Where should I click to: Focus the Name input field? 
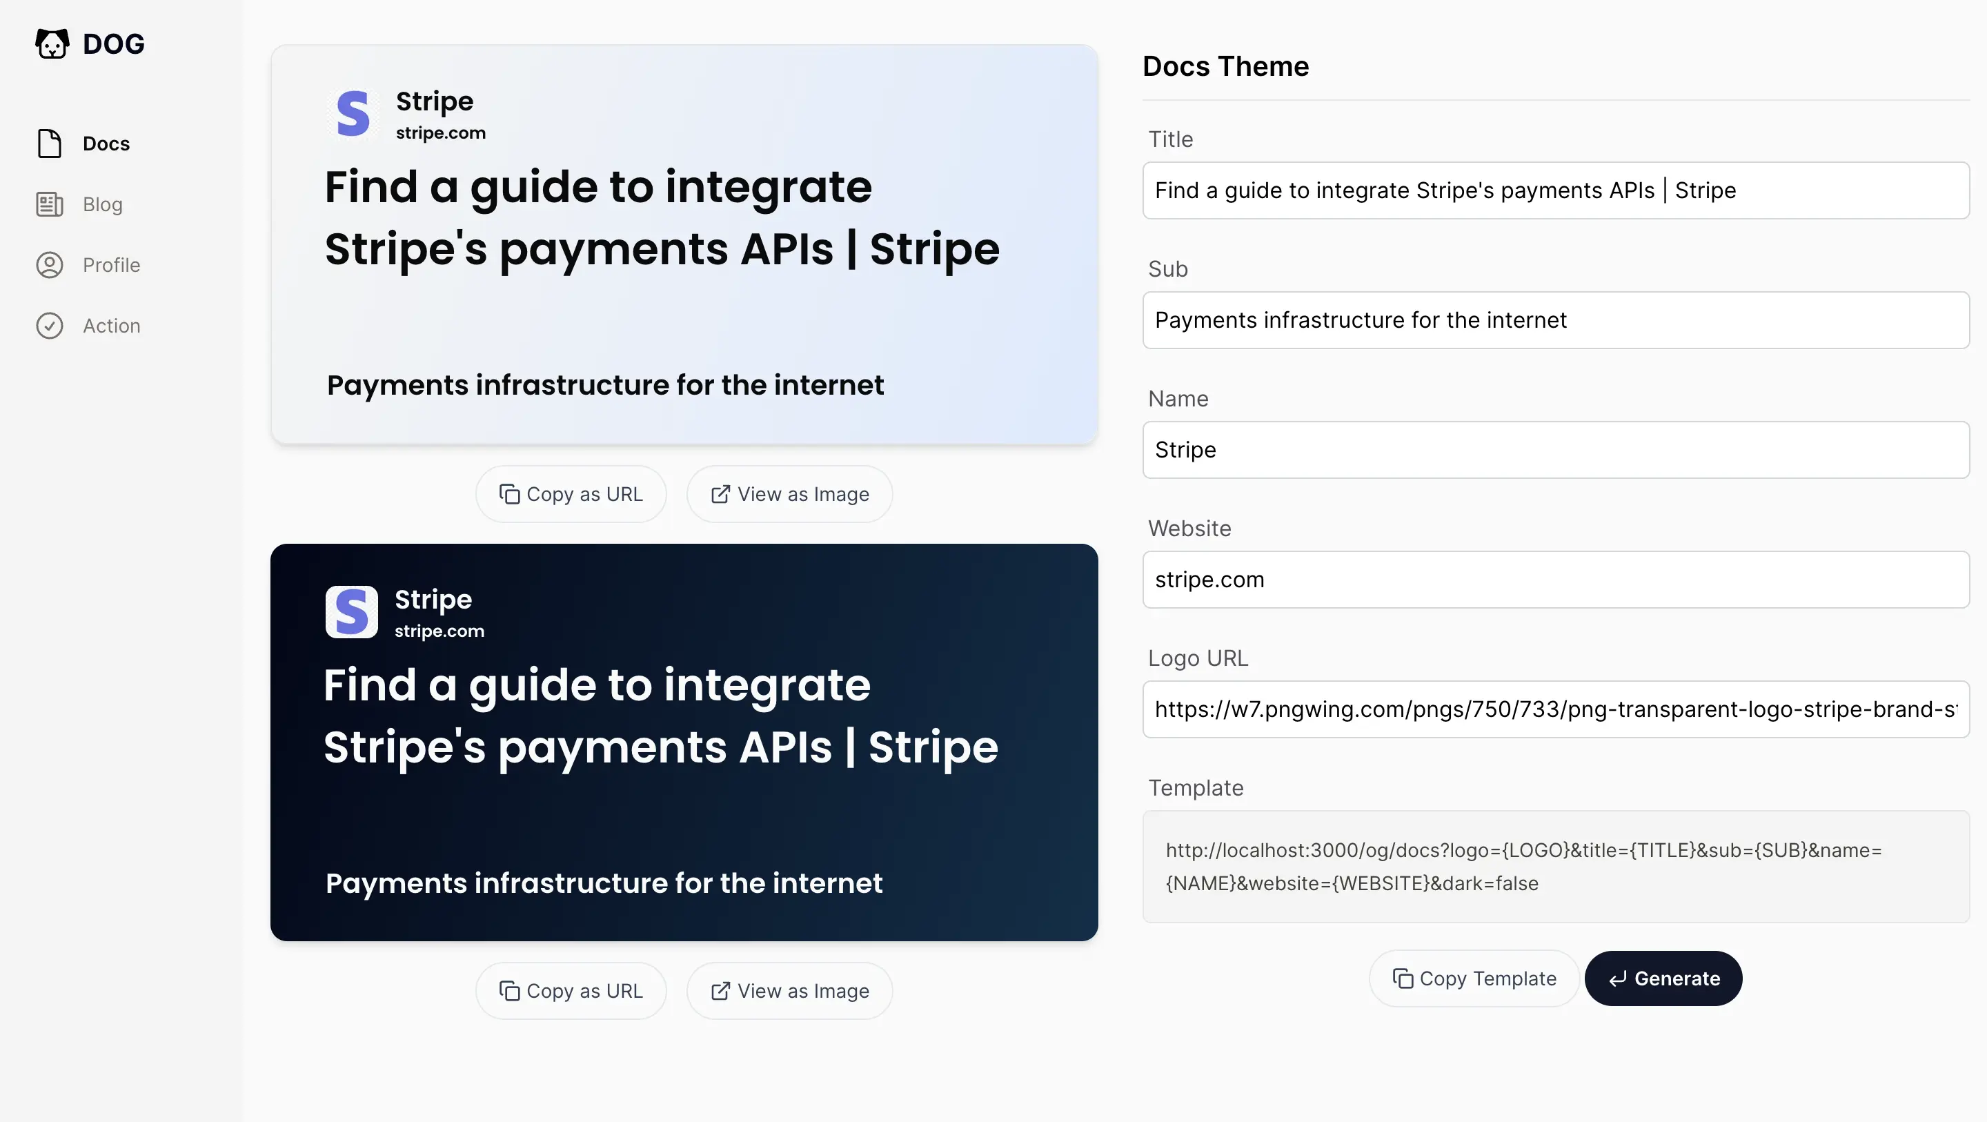coord(1556,450)
